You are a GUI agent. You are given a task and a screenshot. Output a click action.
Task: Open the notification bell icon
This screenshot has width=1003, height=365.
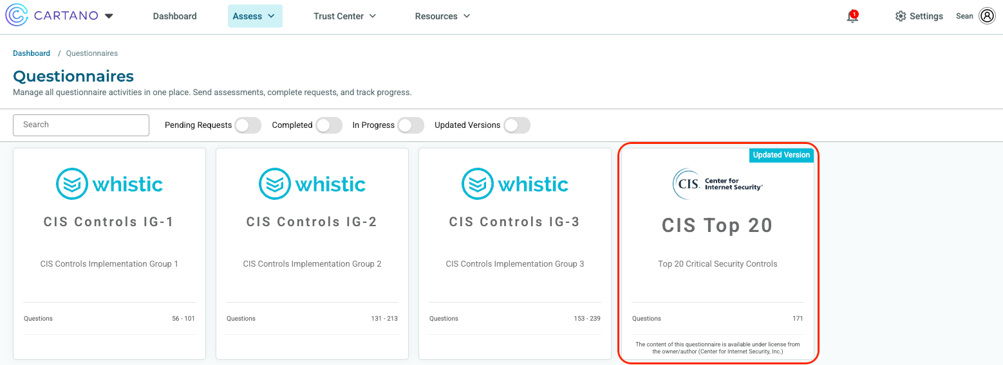tap(852, 17)
